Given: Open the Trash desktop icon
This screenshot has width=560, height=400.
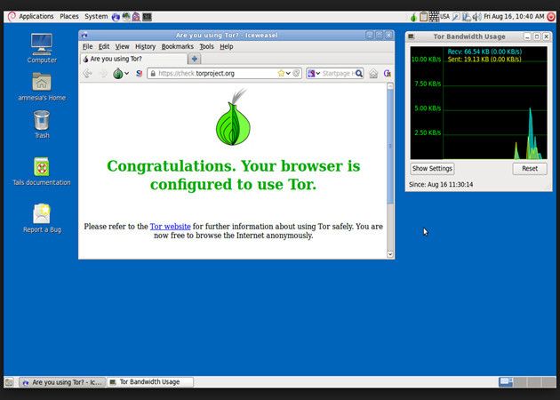Looking at the screenshot, I should 42,120.
